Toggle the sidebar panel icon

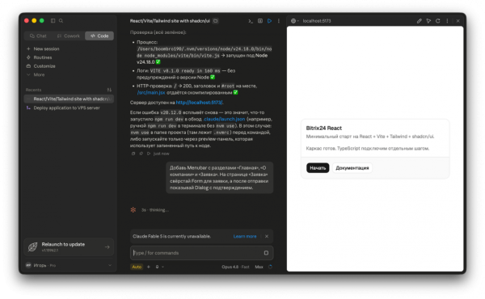(53, 21)
